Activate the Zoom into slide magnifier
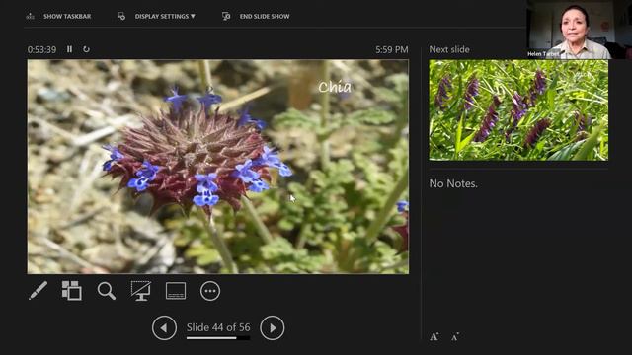 [107, 291]
